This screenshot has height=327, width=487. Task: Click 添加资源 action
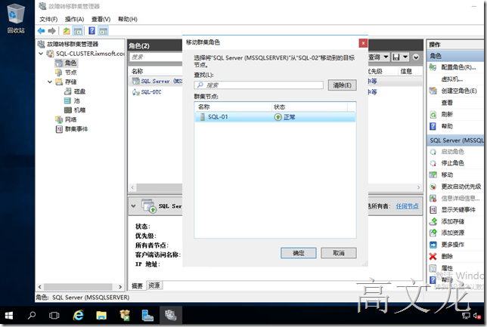tap(452, 233)
